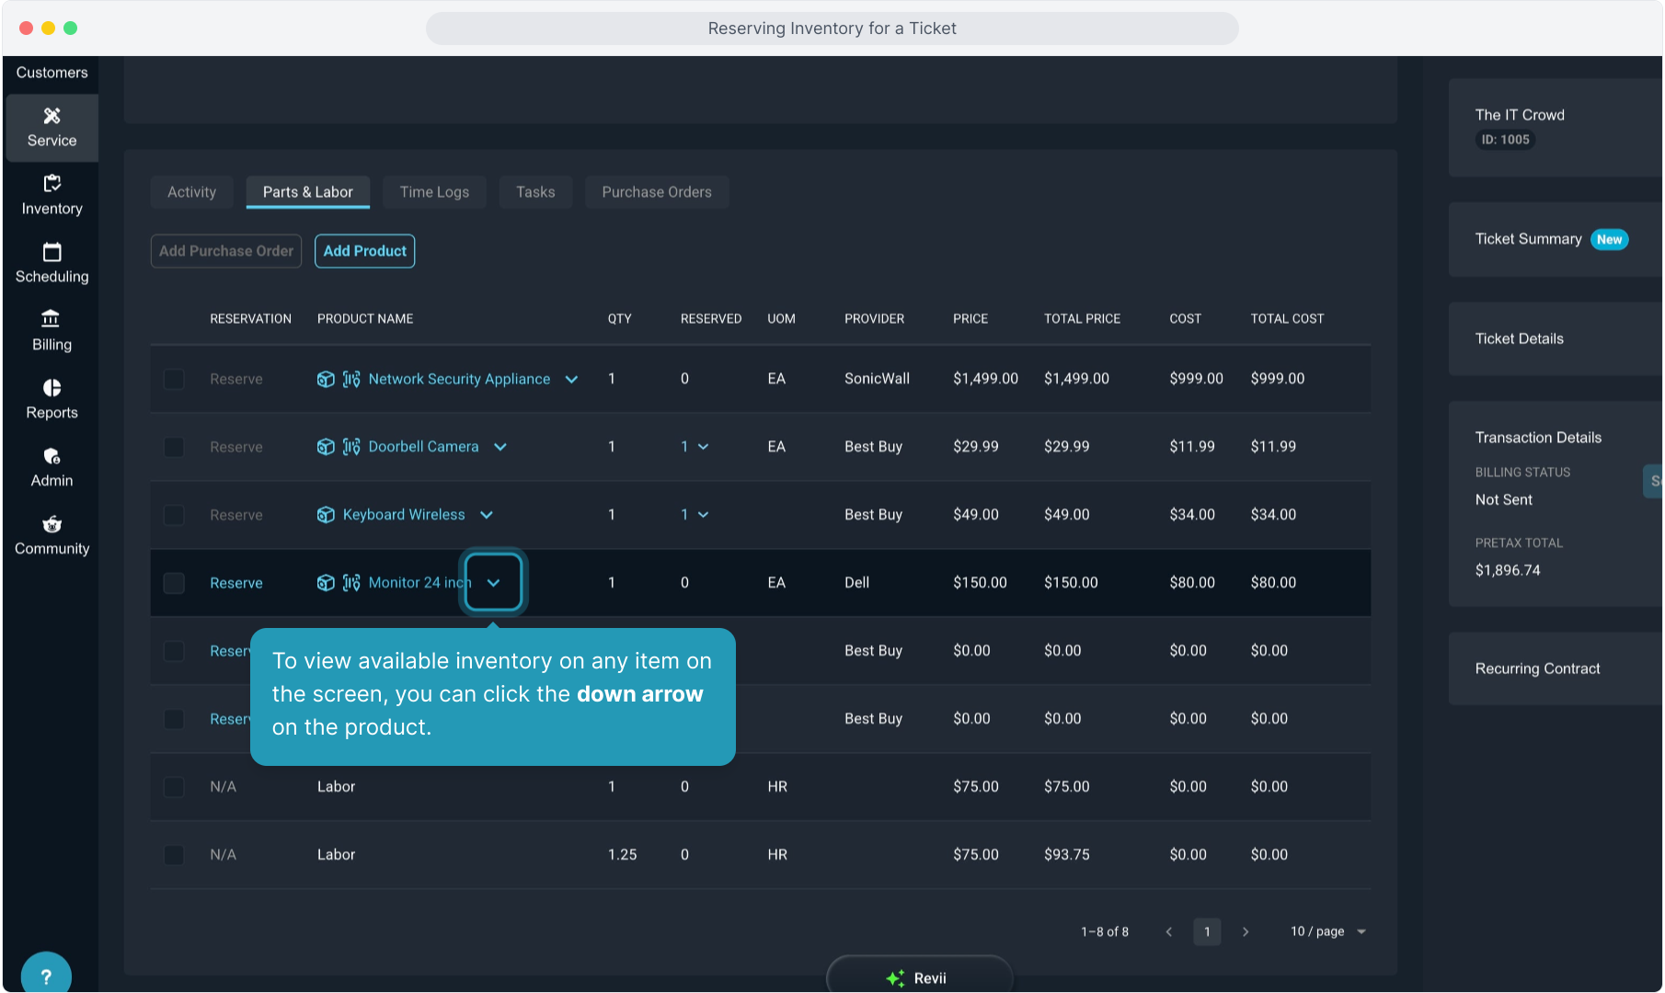This screenshot has width=1665, height=993.
Task: Go to Inventory in the sidebar
Action: click(52, 196)
